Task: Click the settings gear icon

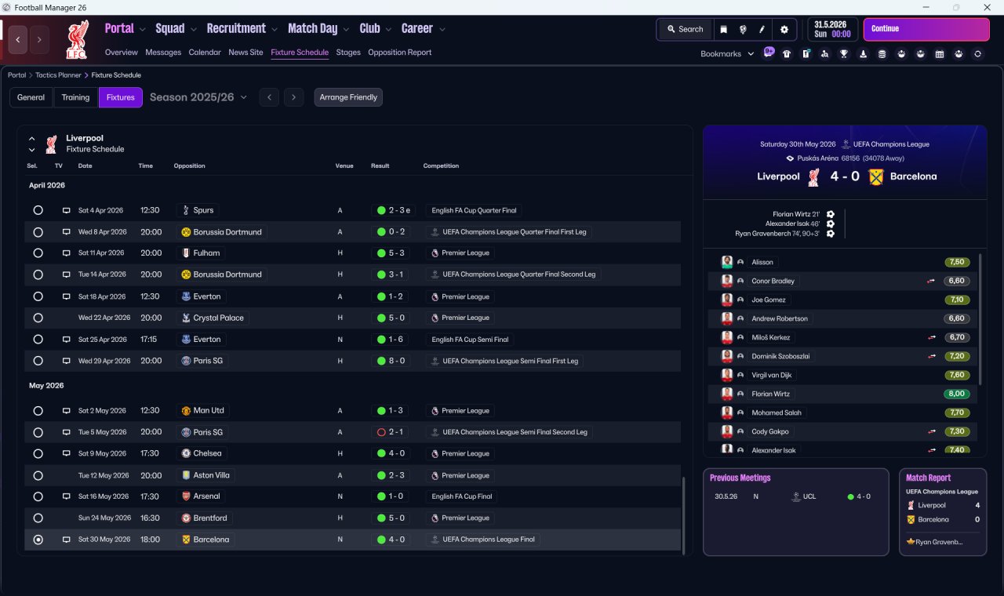Action: click(784, 29)
